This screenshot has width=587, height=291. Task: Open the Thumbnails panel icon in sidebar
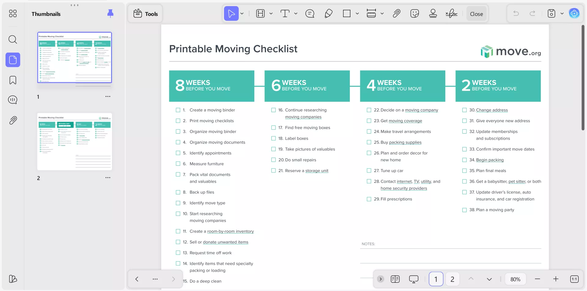[13, 60]
